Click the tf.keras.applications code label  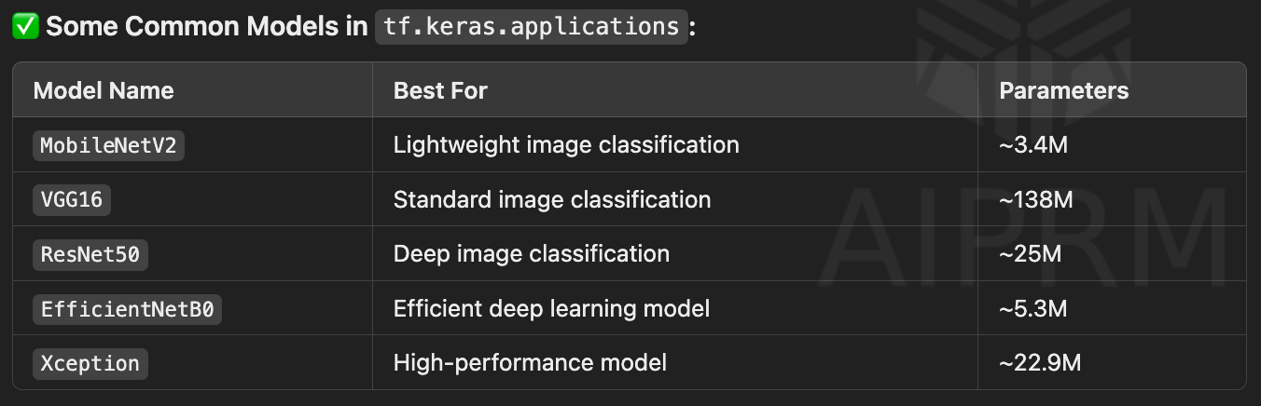tap(532, 26)
